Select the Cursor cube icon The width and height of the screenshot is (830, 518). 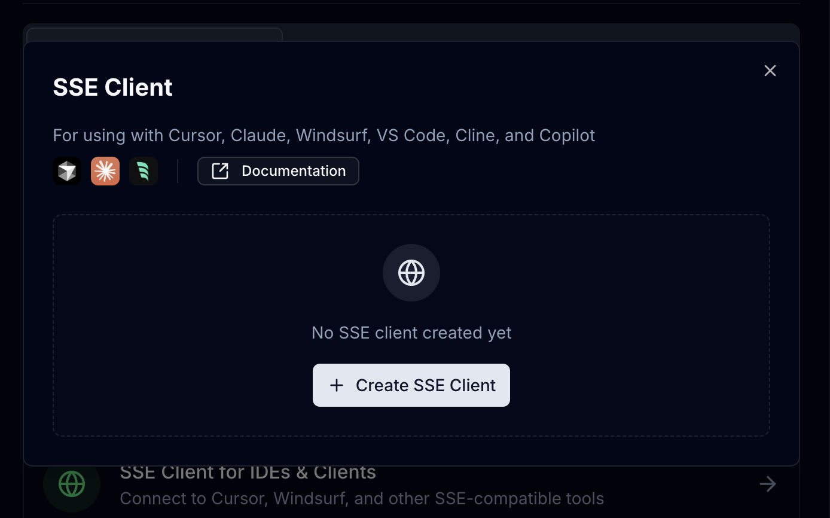coord(67,171)
